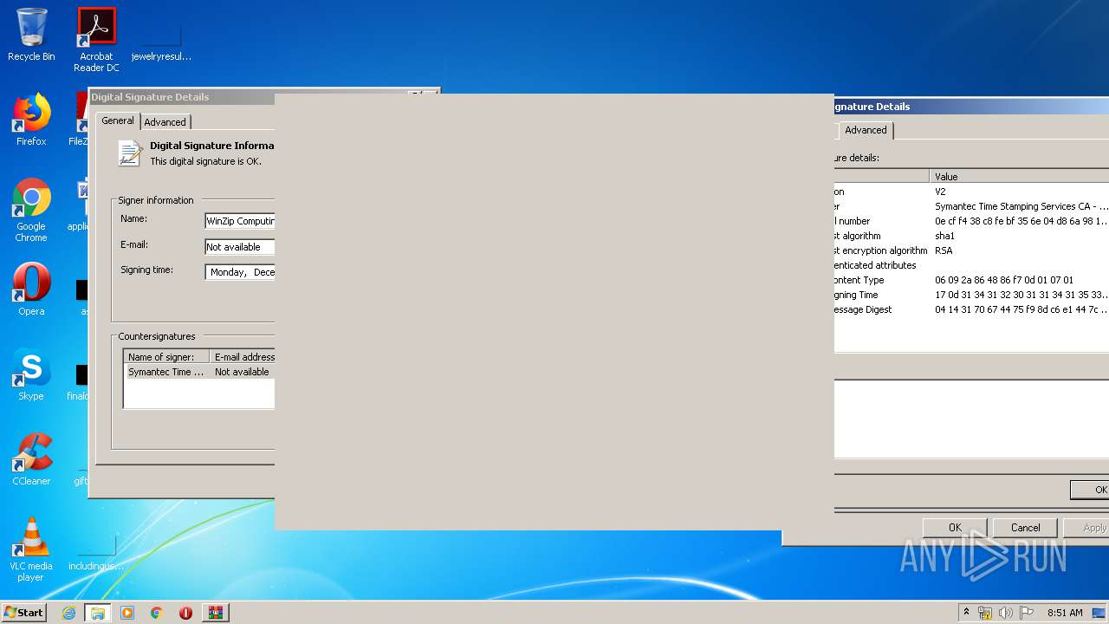
Task: Launch CCleaner desktop shortcut
Action: (x=31, y=459)
